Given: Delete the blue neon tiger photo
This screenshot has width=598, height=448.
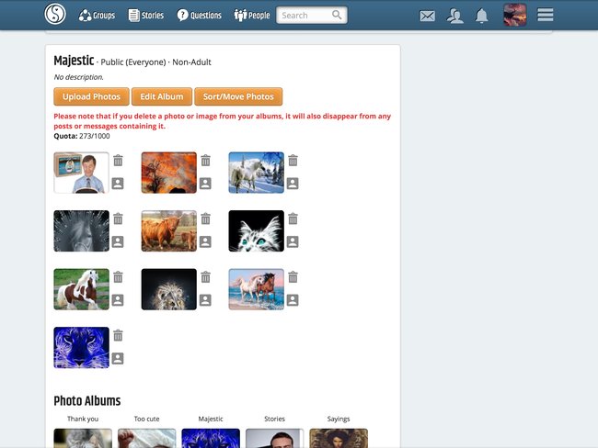Looking at the screenshot, I should (118, 335).
